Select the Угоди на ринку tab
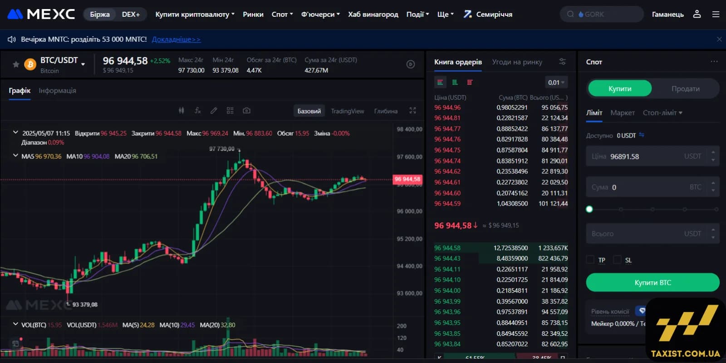Image resolution: width=726 pixels, height=363 pixels. [517, 62]
